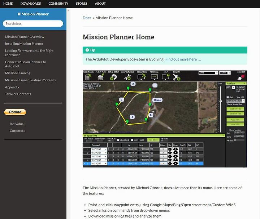Open the Help monitor icon

pos(166,77)
